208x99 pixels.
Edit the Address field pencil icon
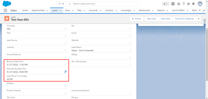66,86
